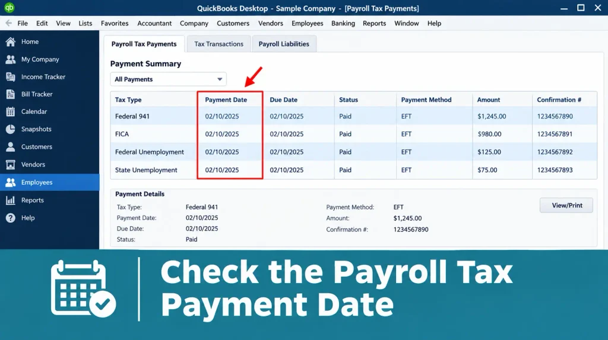
Task: Open Income Tracker label in sidebar
Action: click(43, 76)
